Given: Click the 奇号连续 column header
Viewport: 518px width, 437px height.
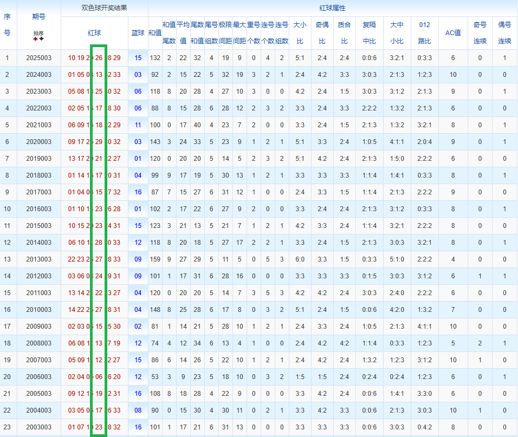Looking at the screenshot, I should [480, 33].
